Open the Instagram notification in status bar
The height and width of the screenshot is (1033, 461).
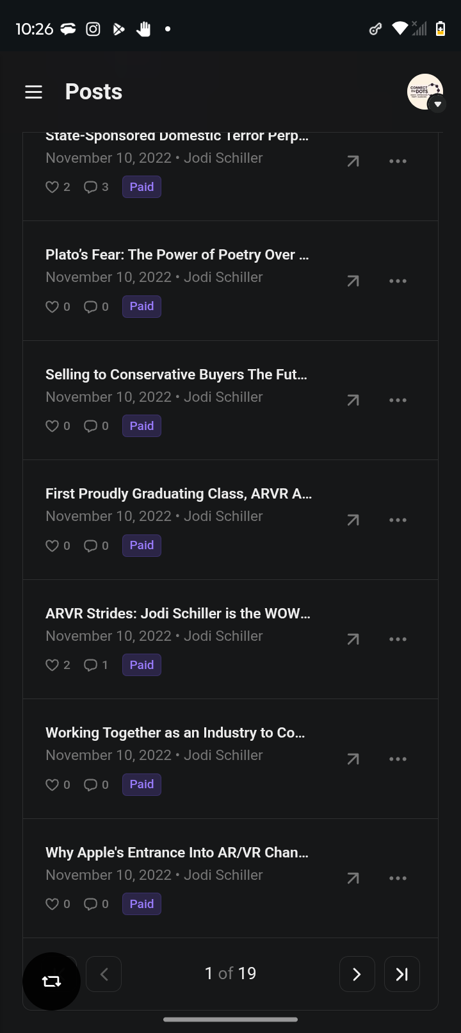(x=93, y=29)
